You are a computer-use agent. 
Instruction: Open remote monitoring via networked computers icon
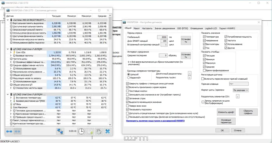[x=60, y=131]
